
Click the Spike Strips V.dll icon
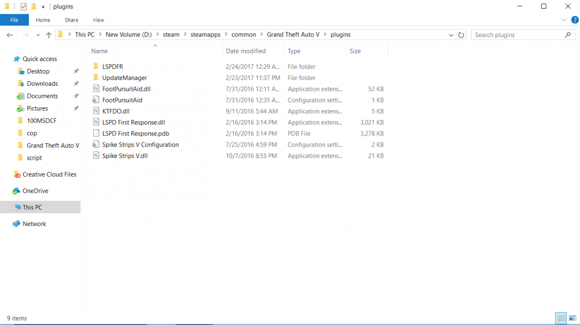[x=96, y=155]
